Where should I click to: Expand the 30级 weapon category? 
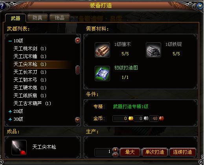pos(10,120)
